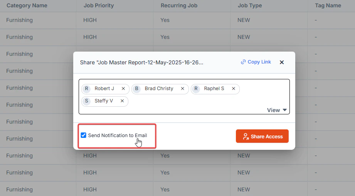This screenshot has height=196, width=355.
Task: Open the View permission dropdown
Action: click(277, 110)
